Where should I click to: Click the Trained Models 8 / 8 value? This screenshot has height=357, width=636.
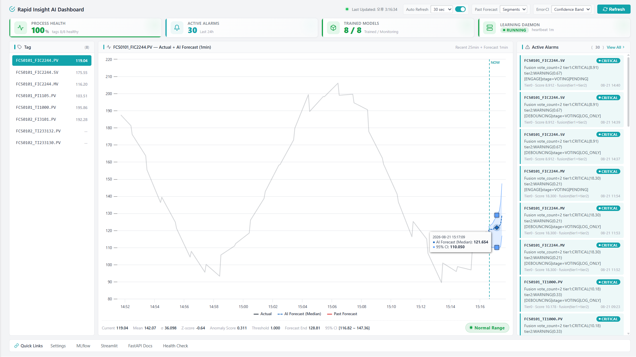click(352, 30)
